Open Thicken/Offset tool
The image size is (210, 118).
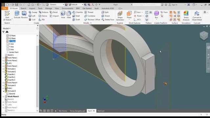click(x=92, y=20)
